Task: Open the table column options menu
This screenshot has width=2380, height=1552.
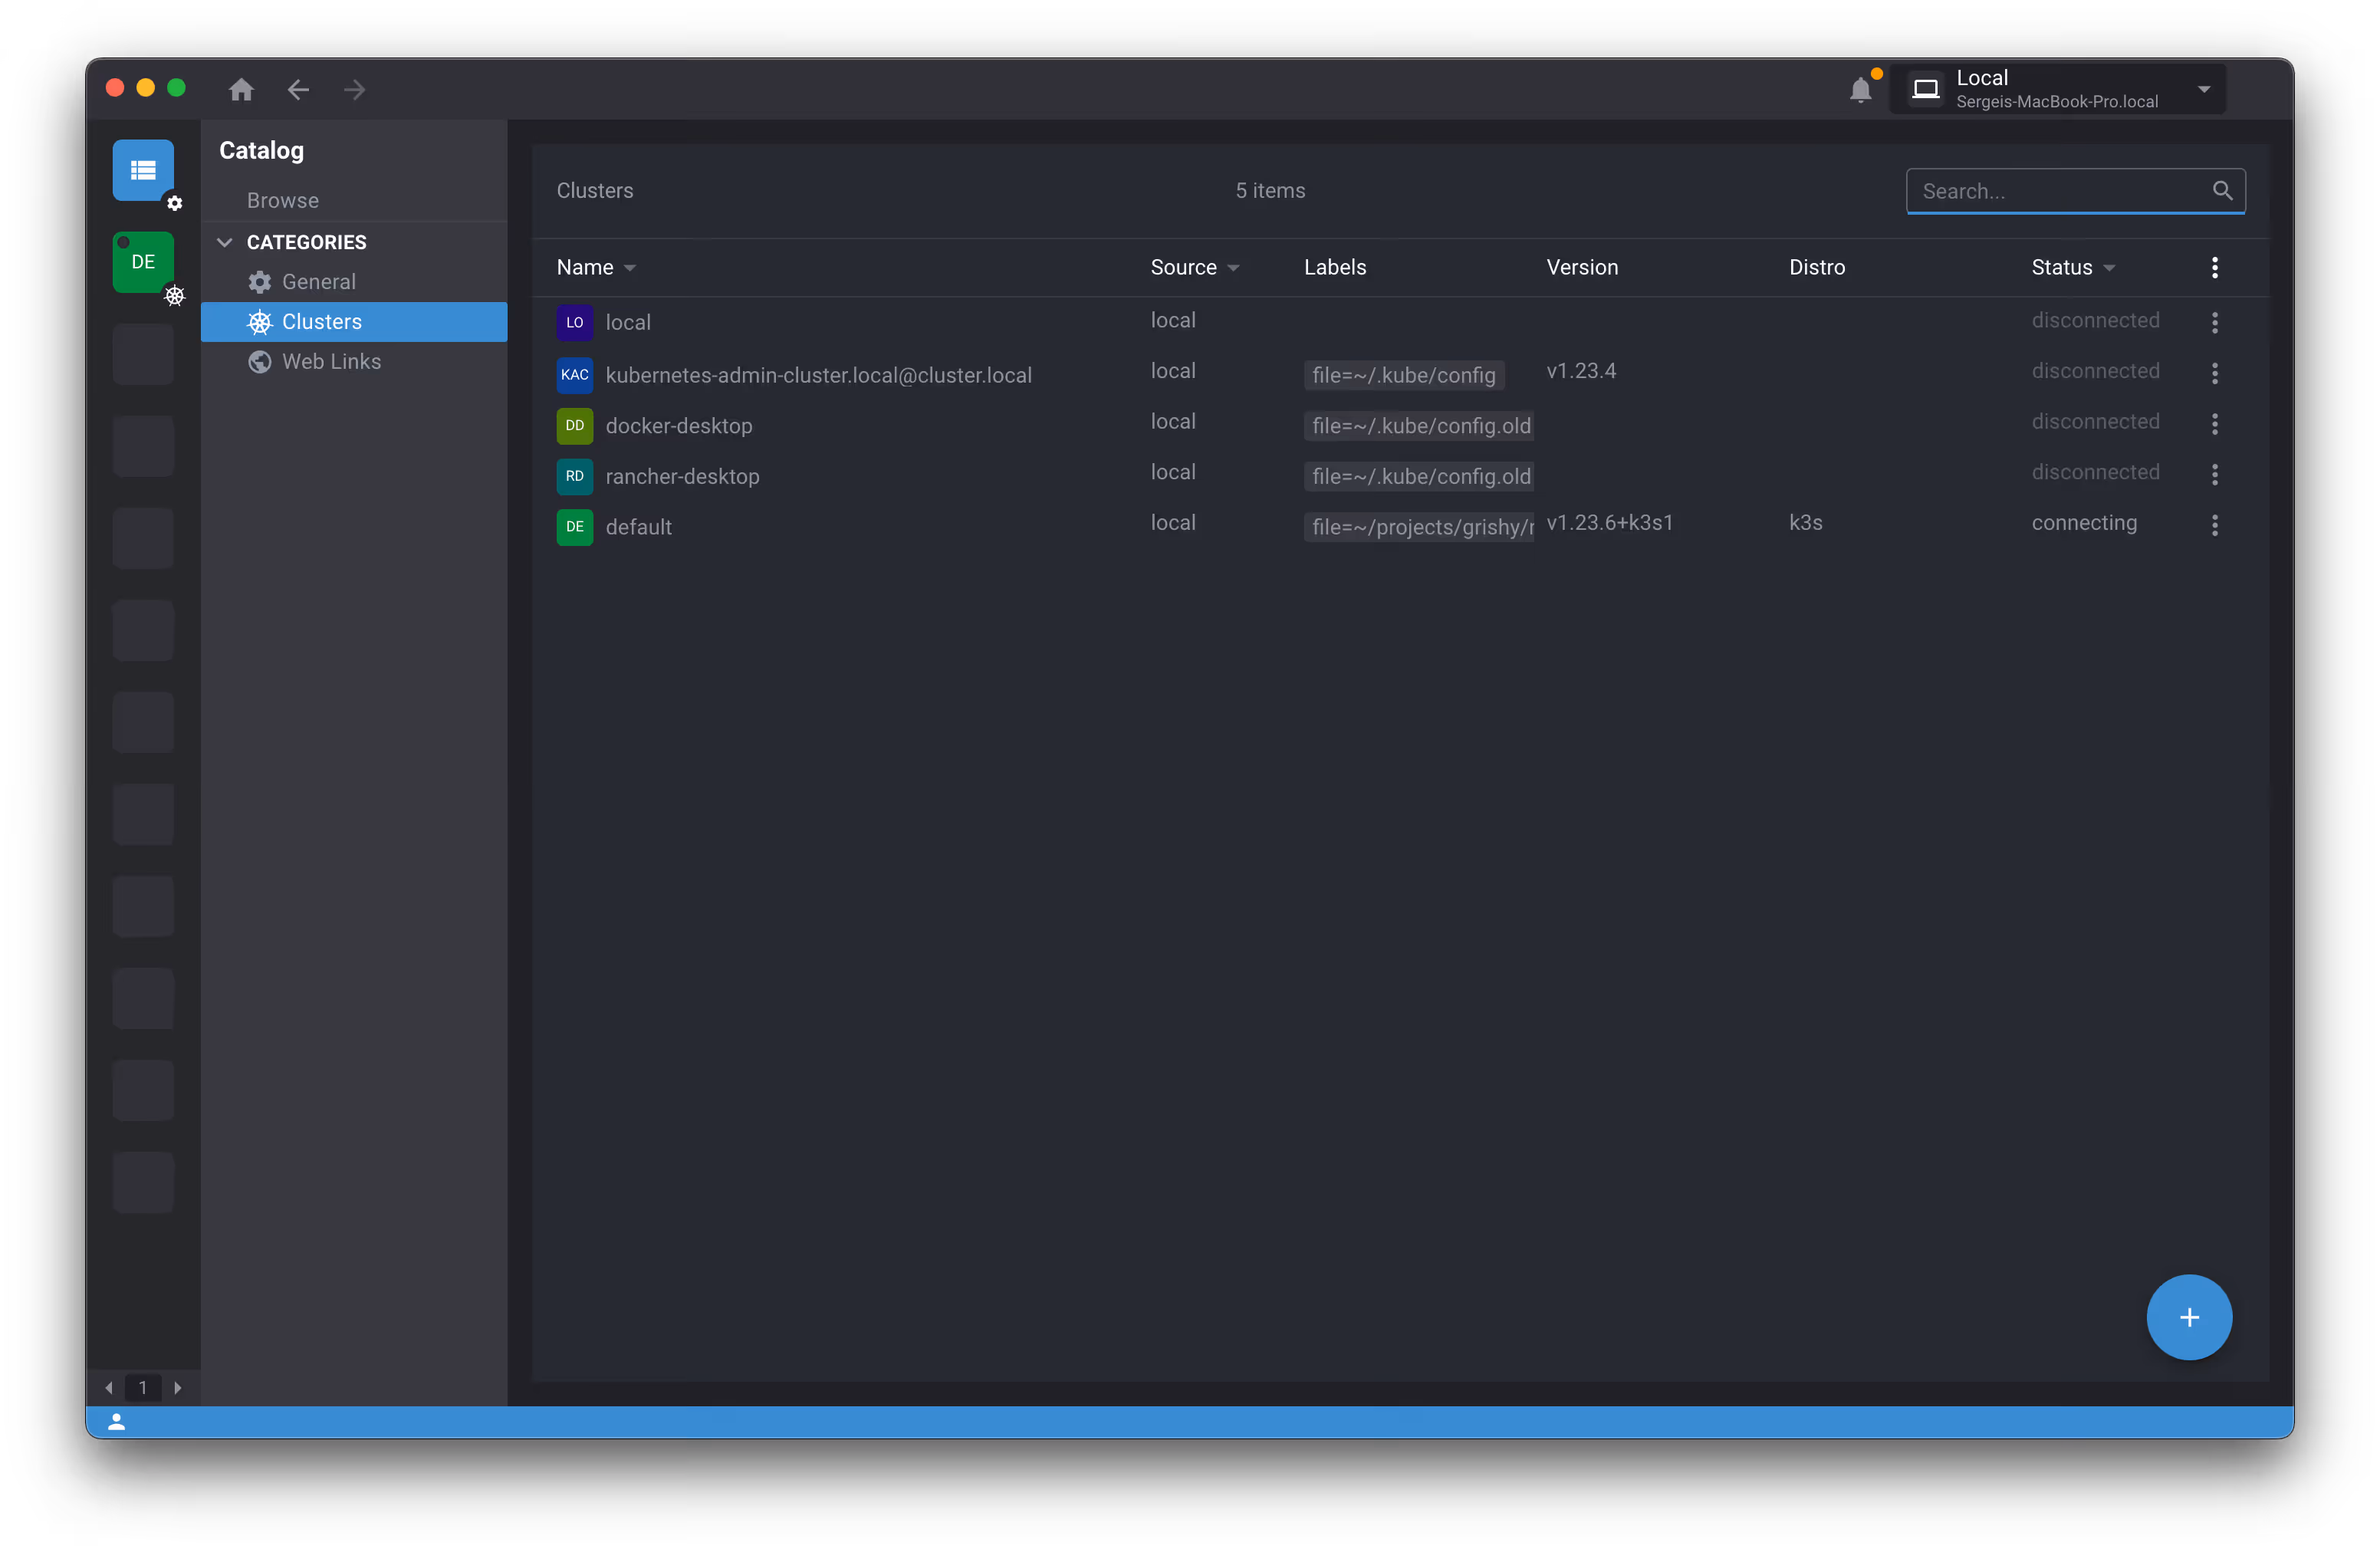Action: coord(2214,267)
